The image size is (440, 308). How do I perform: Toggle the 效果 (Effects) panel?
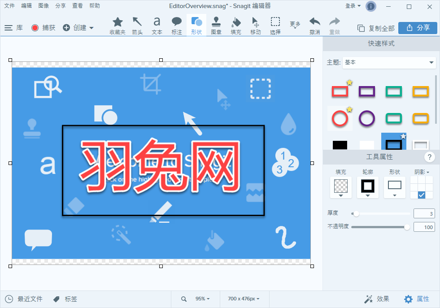pos(377,299)
